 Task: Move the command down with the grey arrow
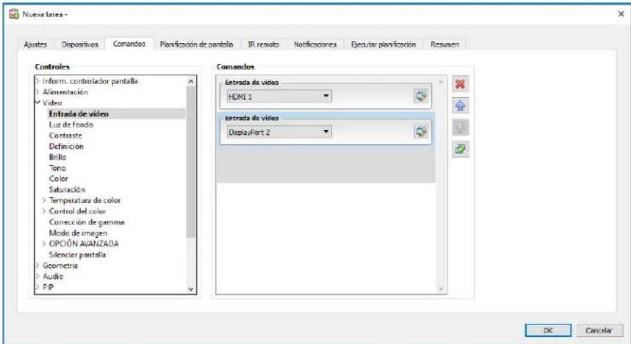[460, 128]
